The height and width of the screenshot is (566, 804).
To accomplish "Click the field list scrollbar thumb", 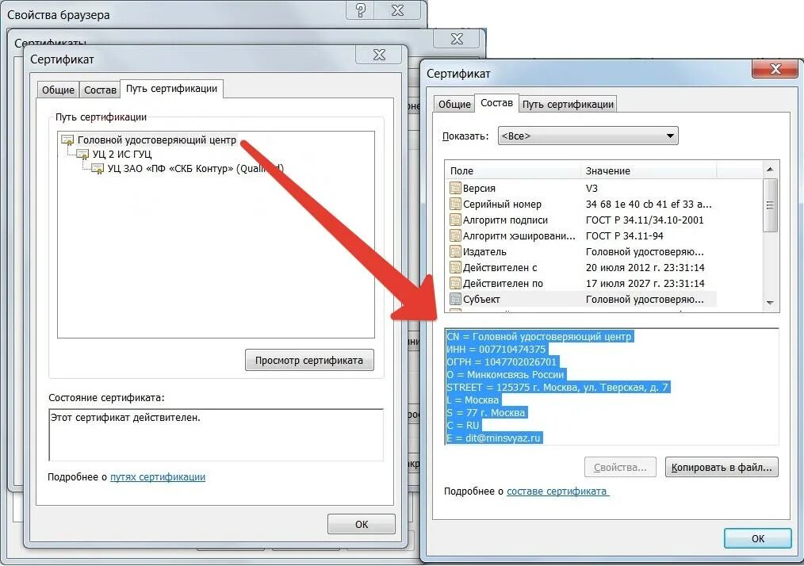I will coord(770,205).
